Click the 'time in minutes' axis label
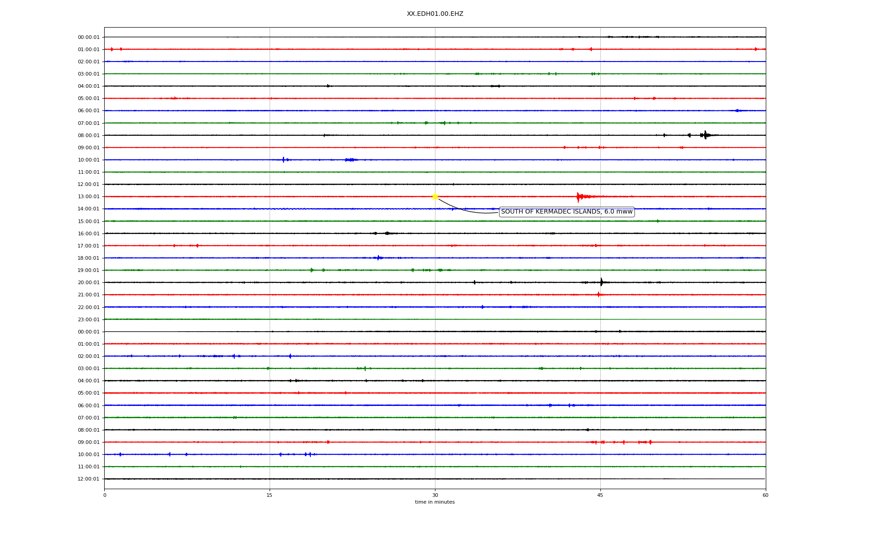Image resolution: width=870 pixels, height=543 pixels. 435,502
